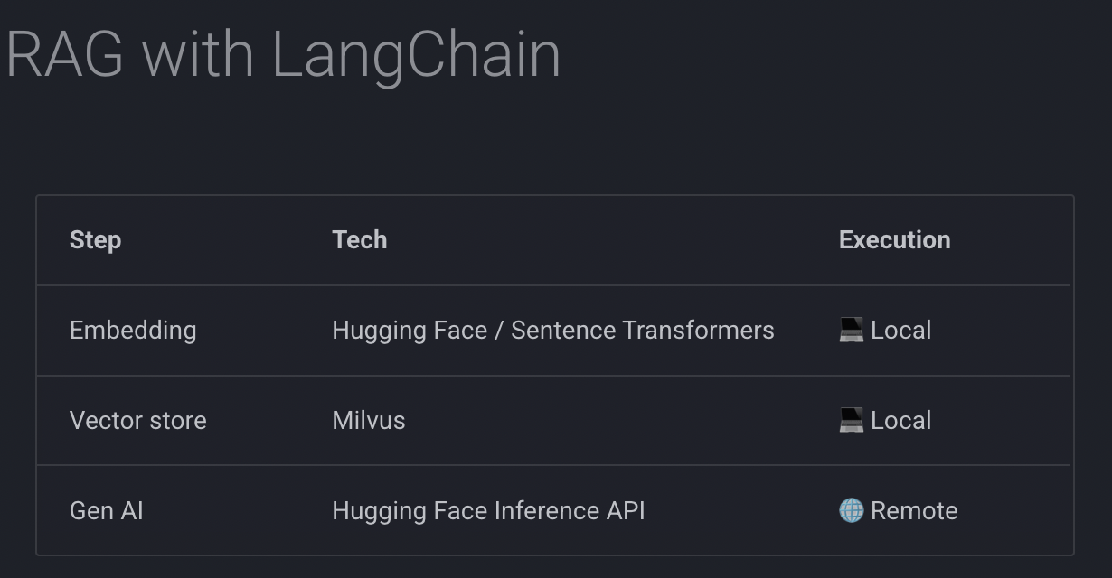Click the "Local" text in the Embedding row

[x=901, y=331]
